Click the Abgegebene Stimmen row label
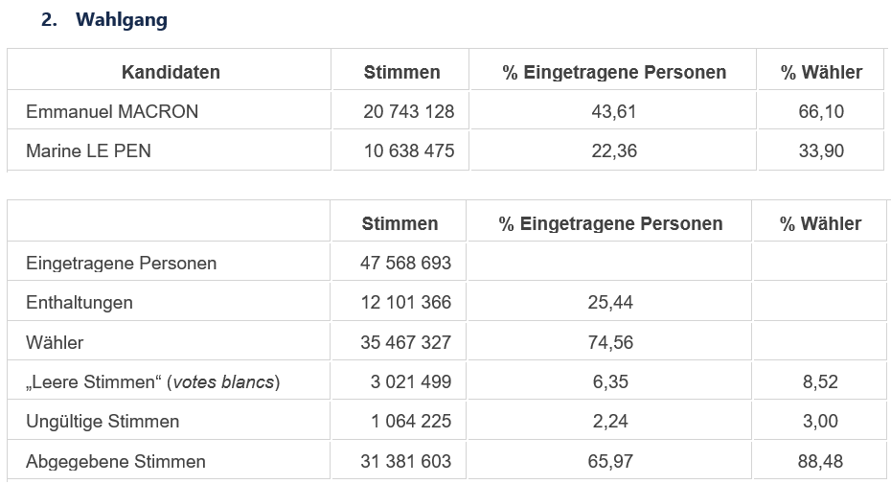Screen dimensions: 891x484 116,462
